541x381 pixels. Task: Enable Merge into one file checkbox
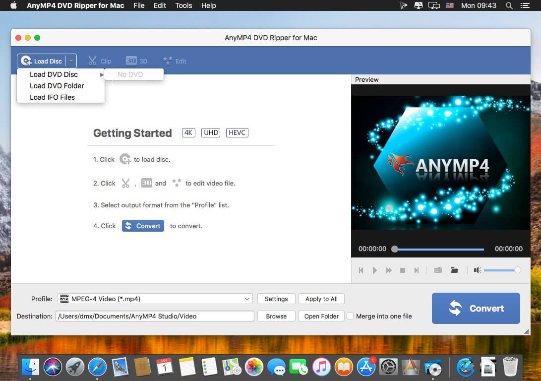coord(350,316)
